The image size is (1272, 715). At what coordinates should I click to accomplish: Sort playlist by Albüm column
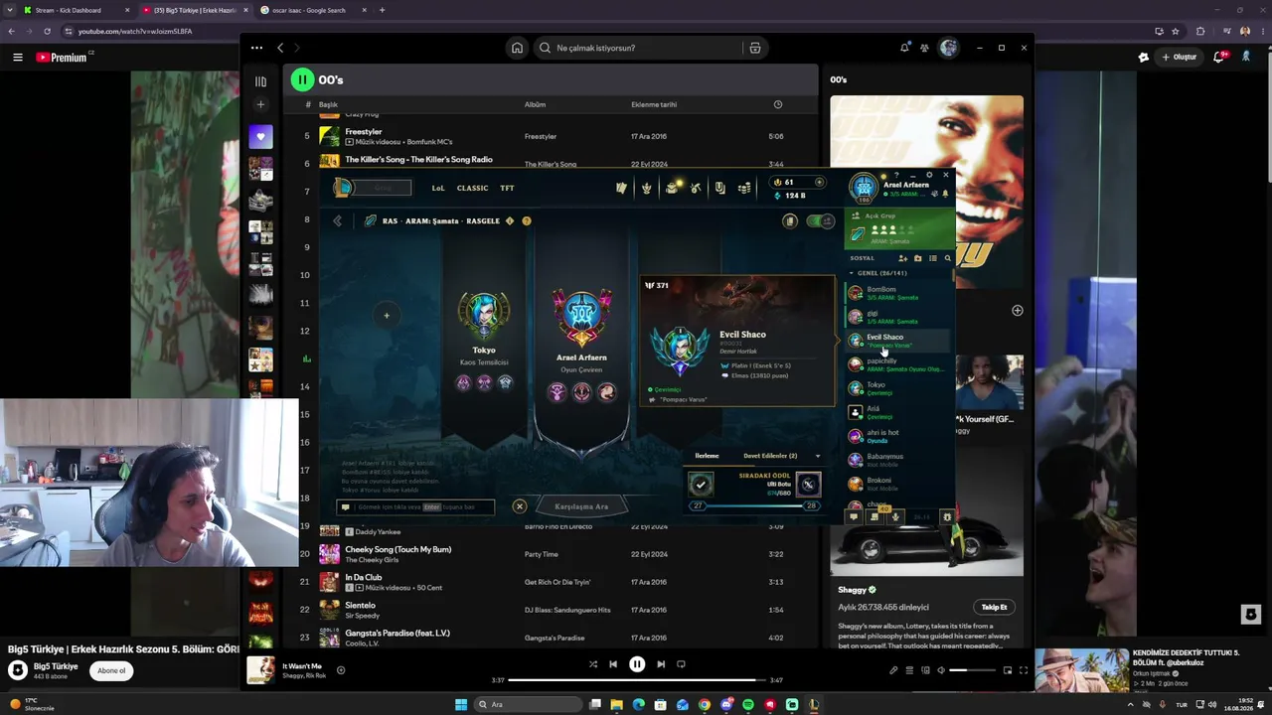point(535,104)
